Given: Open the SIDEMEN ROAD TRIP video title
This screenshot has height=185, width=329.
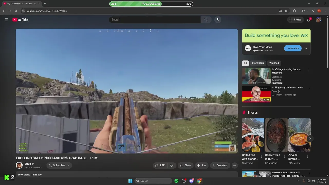Looking at the screenshot, I should tap(289, 174).
